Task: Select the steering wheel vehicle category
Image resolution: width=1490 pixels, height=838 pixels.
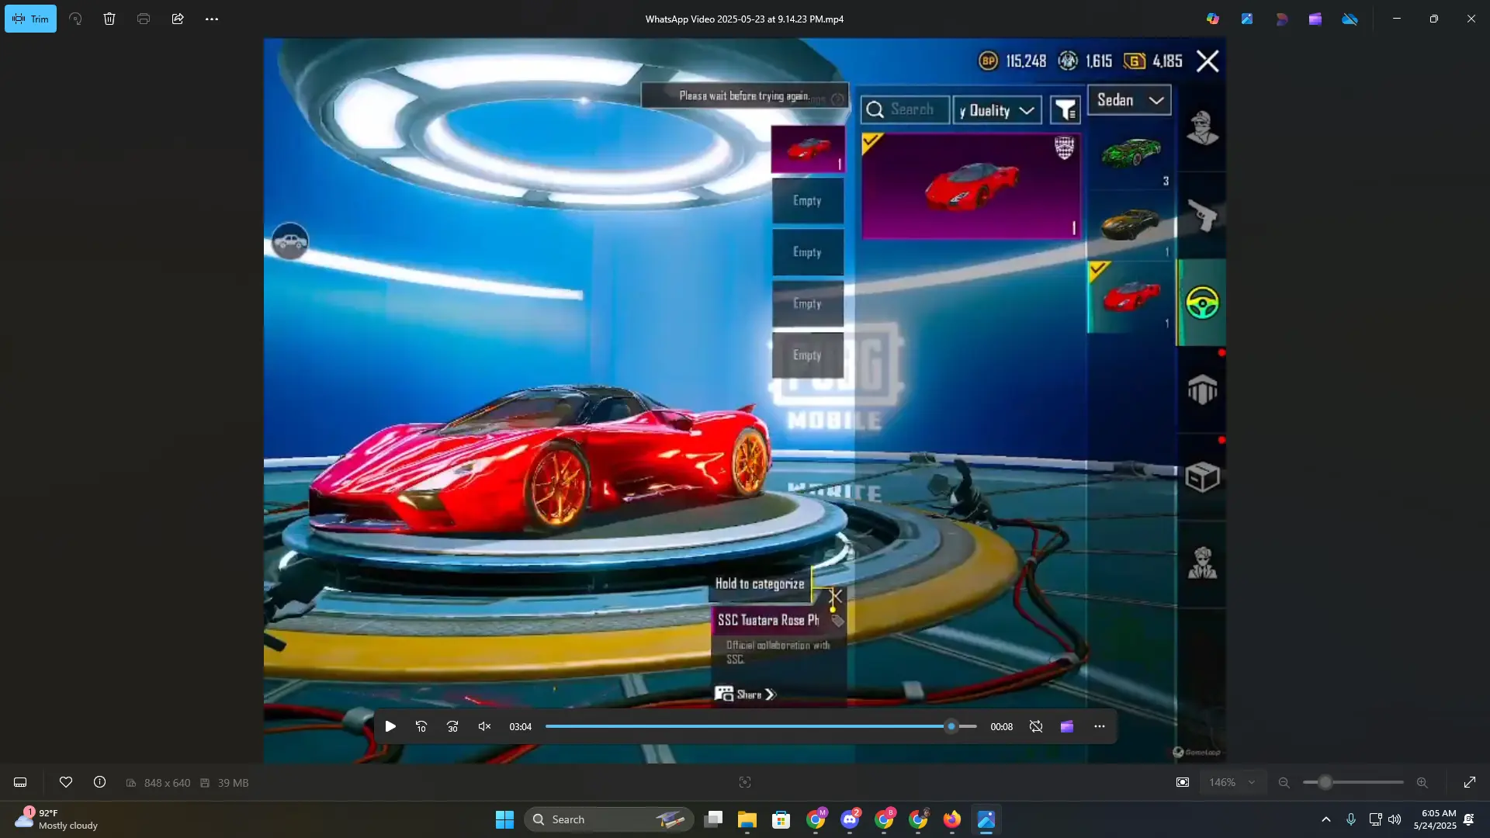Action: [1202, 303]
